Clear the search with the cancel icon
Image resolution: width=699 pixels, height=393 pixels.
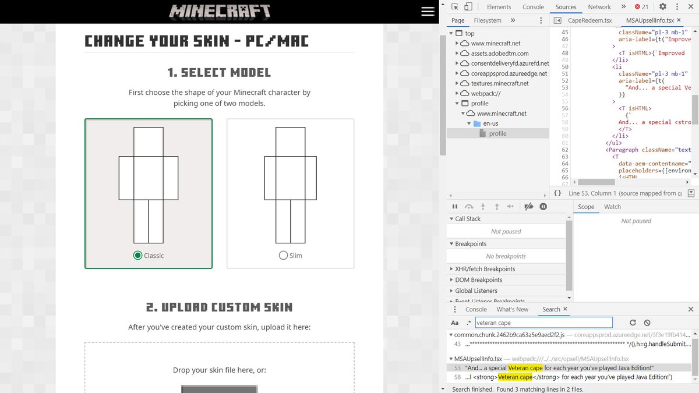point(647,323)
